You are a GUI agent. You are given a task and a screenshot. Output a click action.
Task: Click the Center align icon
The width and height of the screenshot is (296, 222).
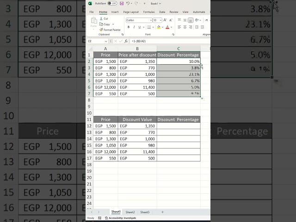(x=185, y=27)
